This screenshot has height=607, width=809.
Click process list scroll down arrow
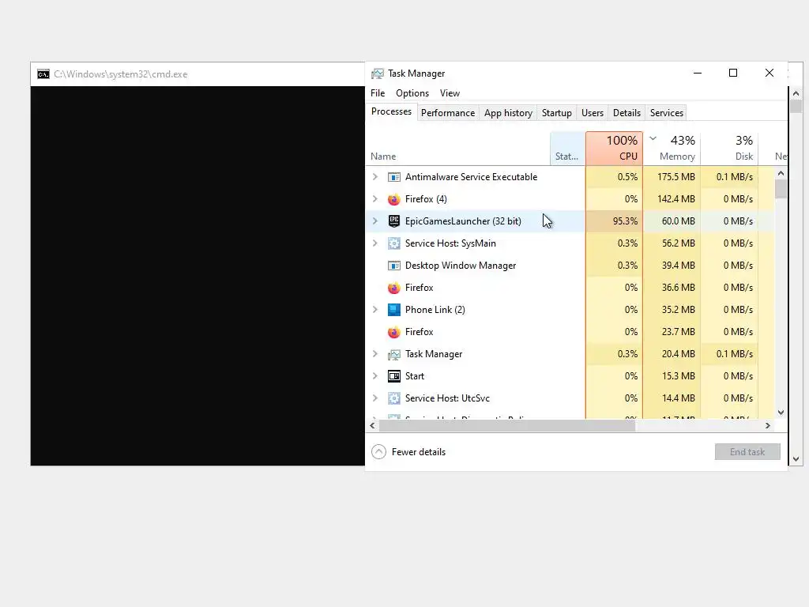pyautogui.click(x=781, y=412)
